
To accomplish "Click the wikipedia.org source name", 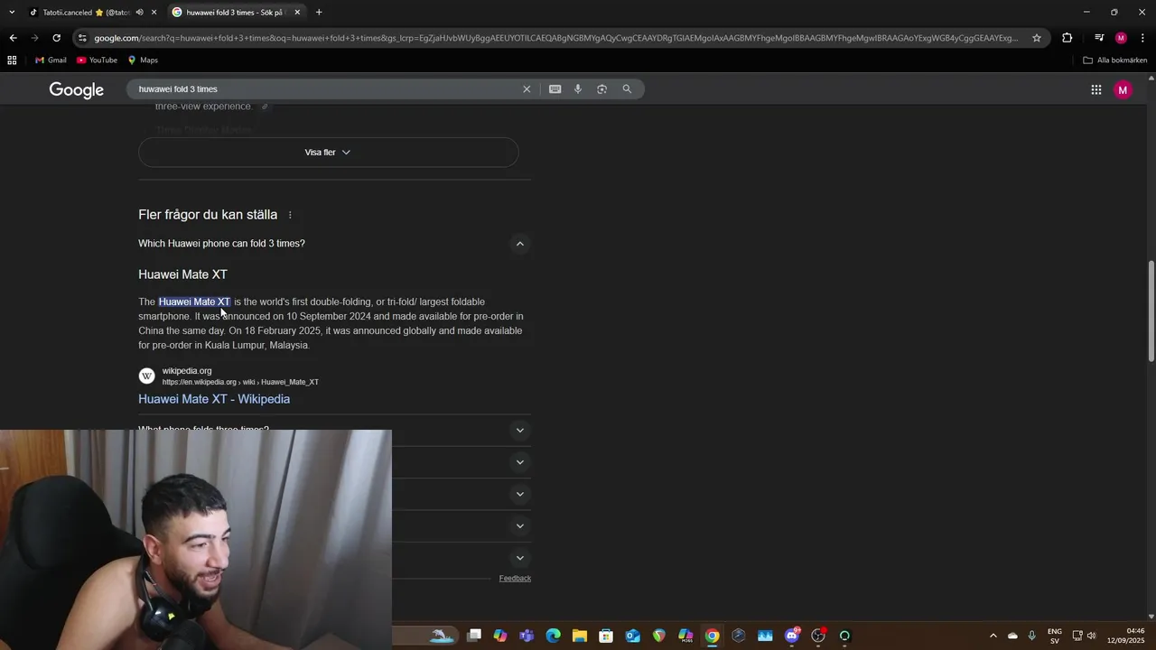I will point(187,371).
